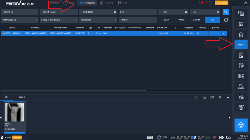Click the printer icon in status bar
The width and height of the screenshot is (250, 140).
click(x=173, y=137)
